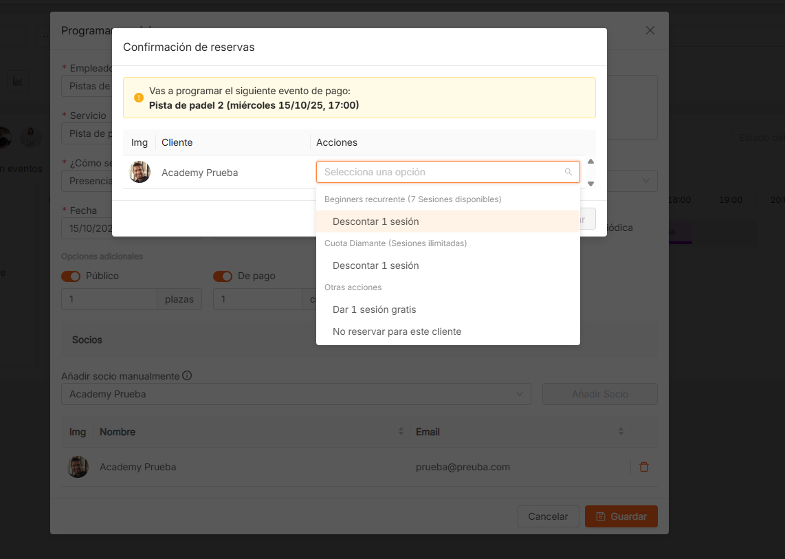Click the yellow warning icon in alert
The height and width of the screenshot is (559, 785).
coord(139,98)
